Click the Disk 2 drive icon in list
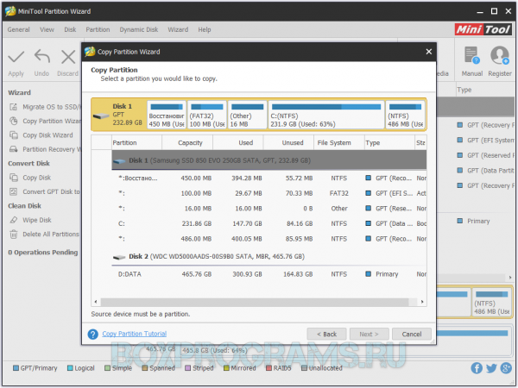 click(119, 257)
